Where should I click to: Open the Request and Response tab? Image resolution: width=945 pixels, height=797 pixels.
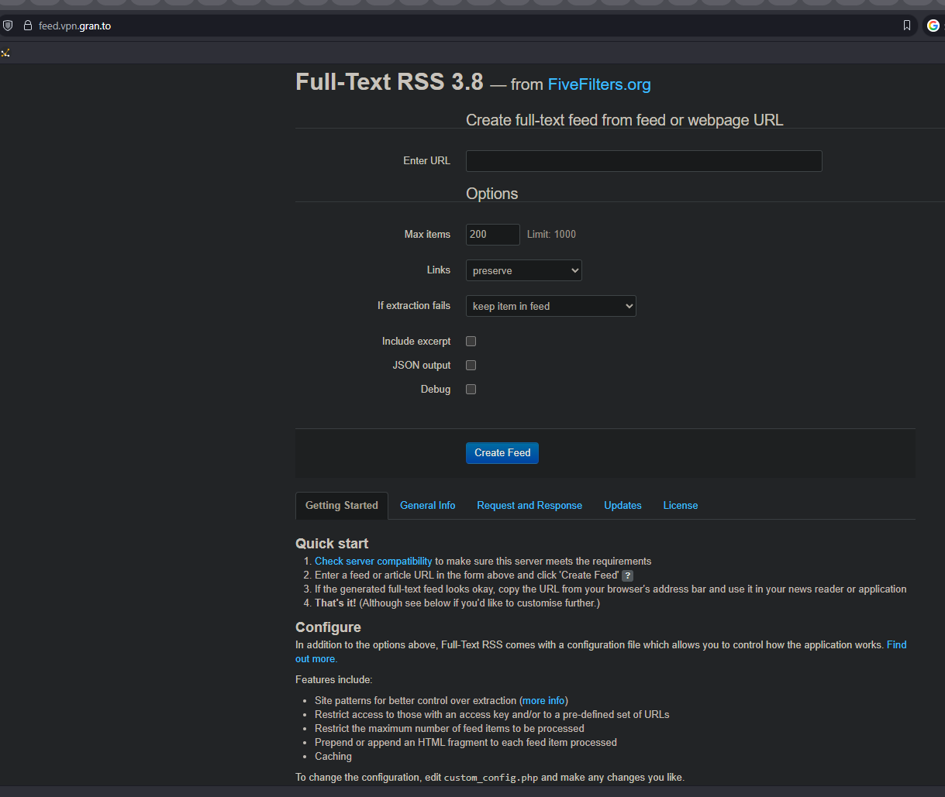529,506
